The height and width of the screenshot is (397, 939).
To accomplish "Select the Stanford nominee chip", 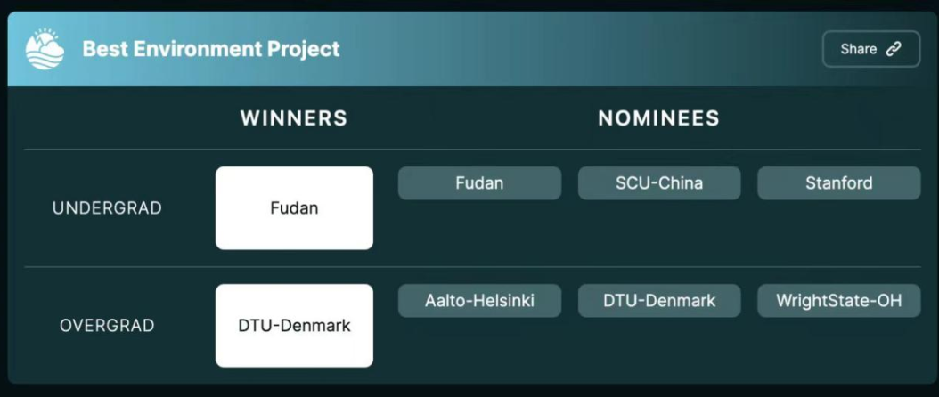I will (838, 183).
